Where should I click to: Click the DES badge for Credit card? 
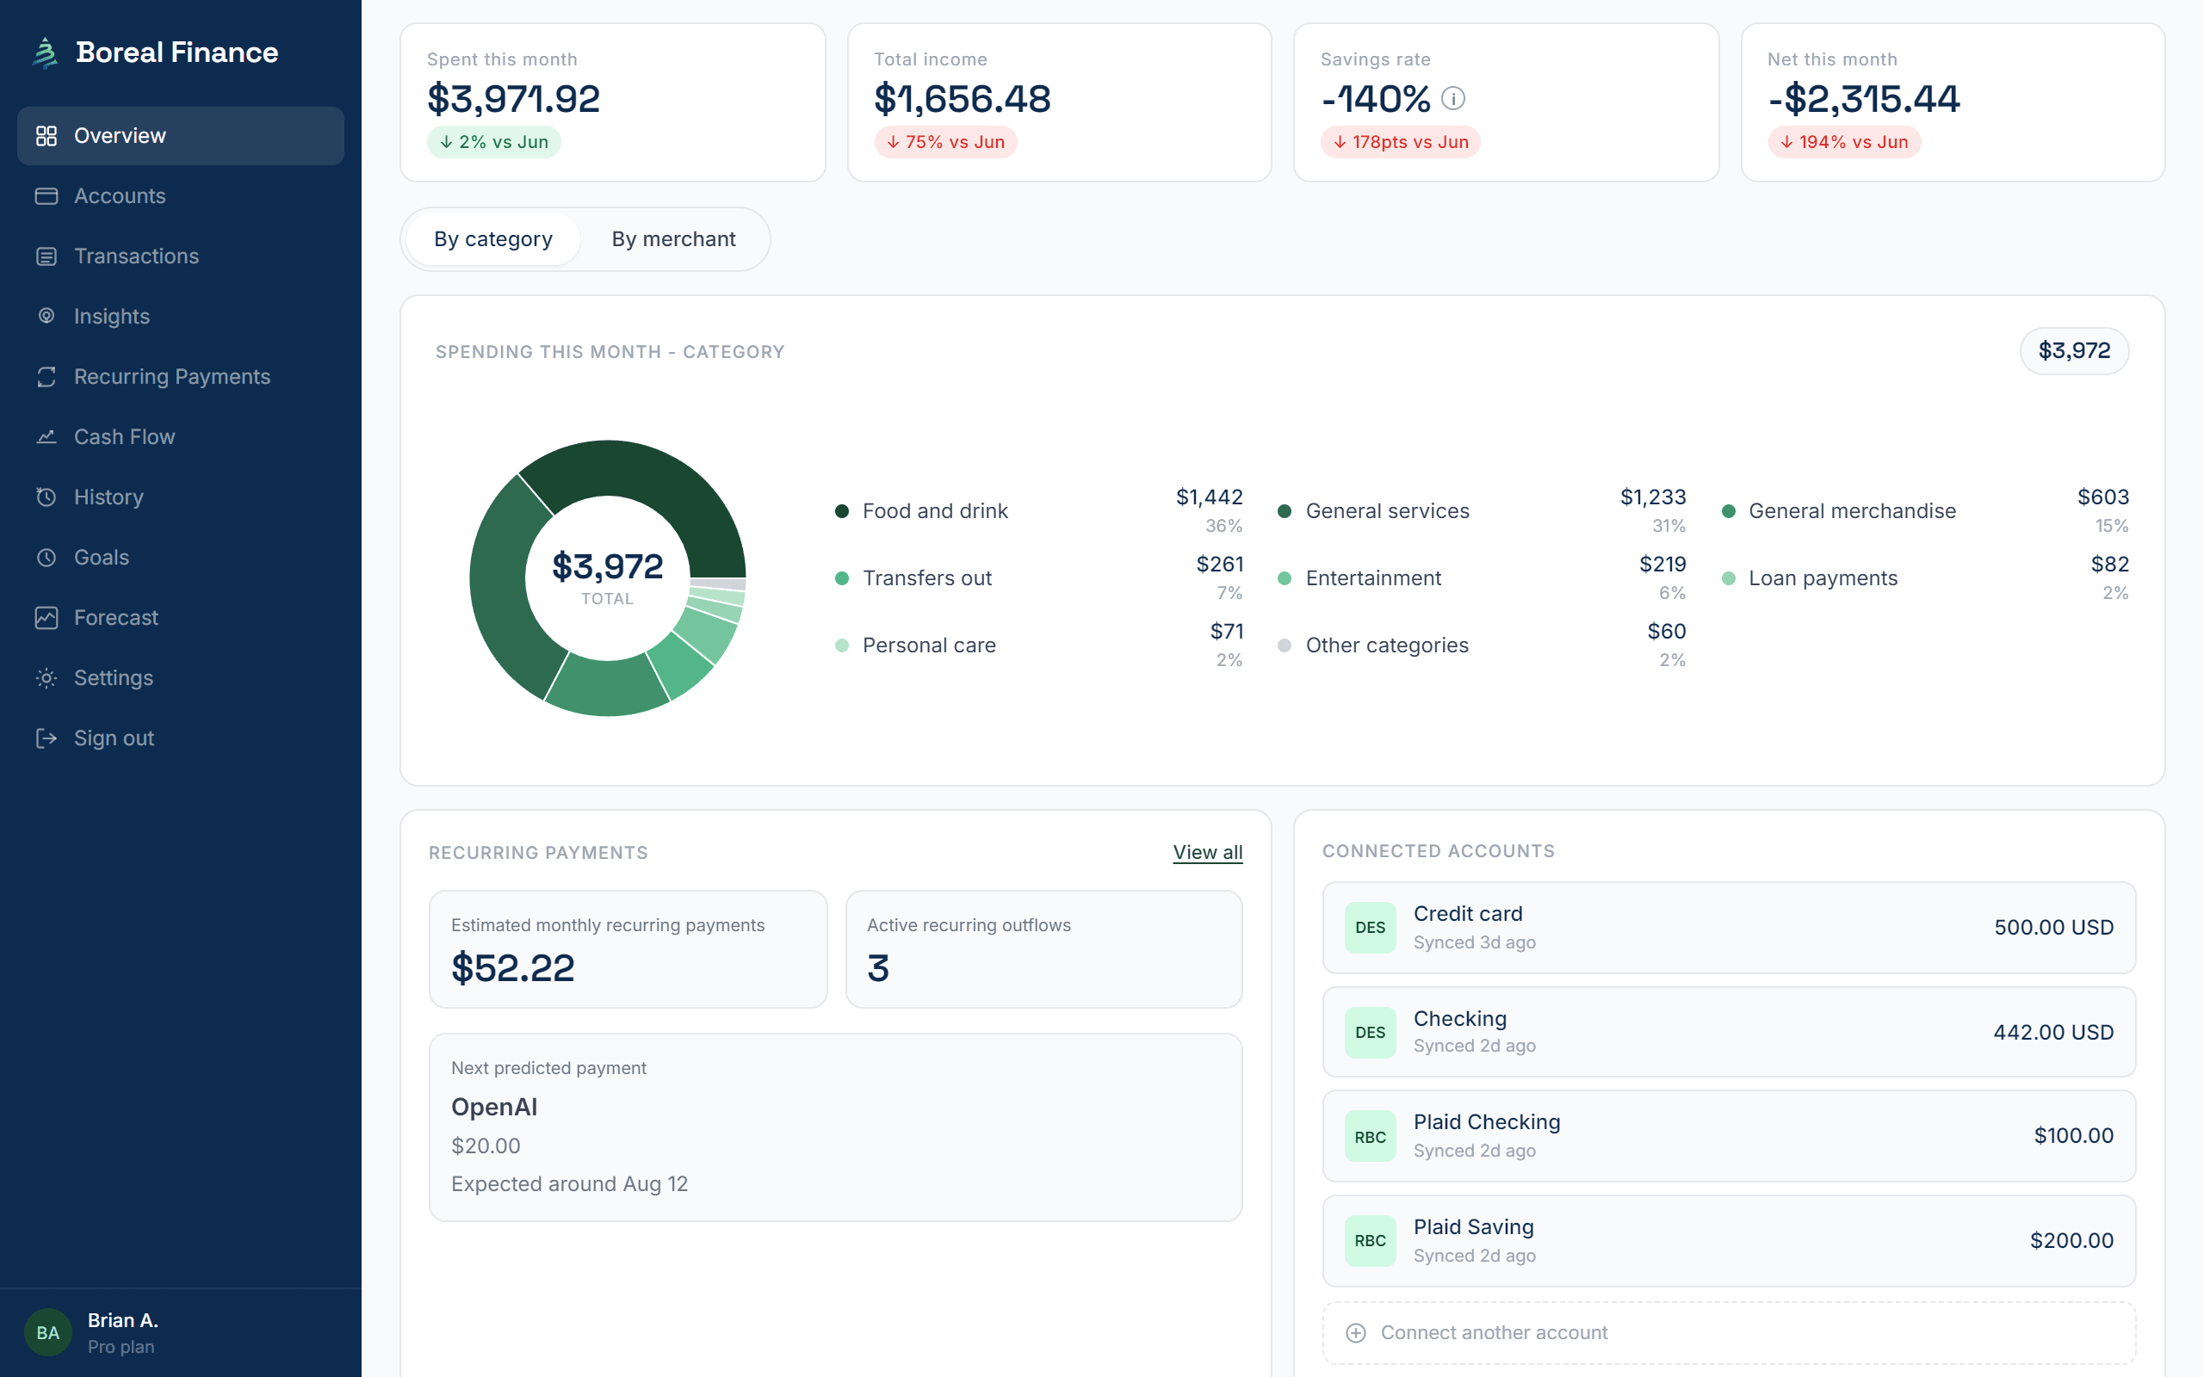[1370, 927]
